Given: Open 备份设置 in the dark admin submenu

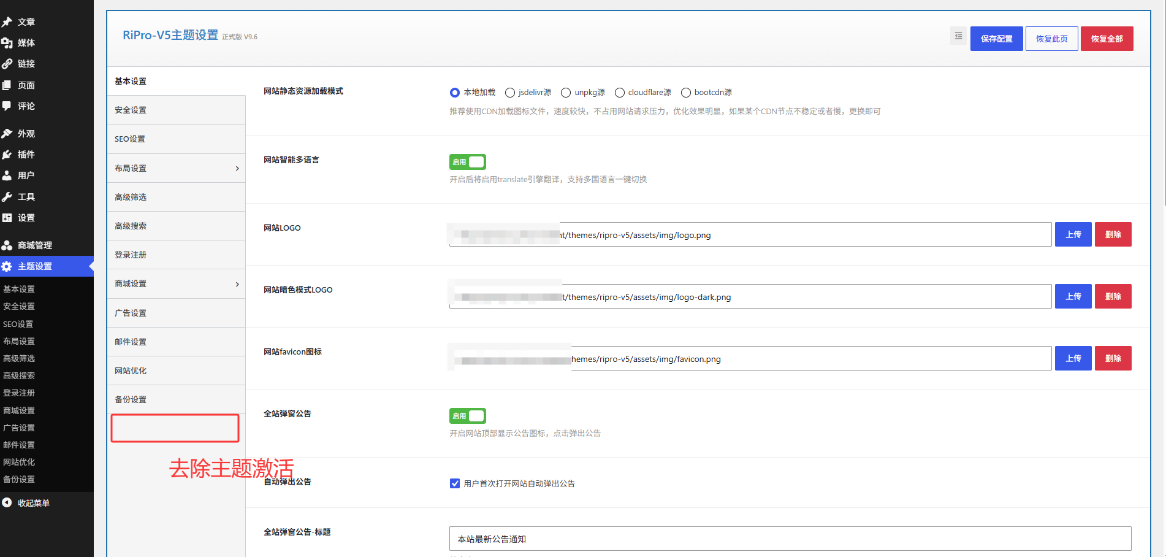Looking at the screenshot, I should pos(19,479).
